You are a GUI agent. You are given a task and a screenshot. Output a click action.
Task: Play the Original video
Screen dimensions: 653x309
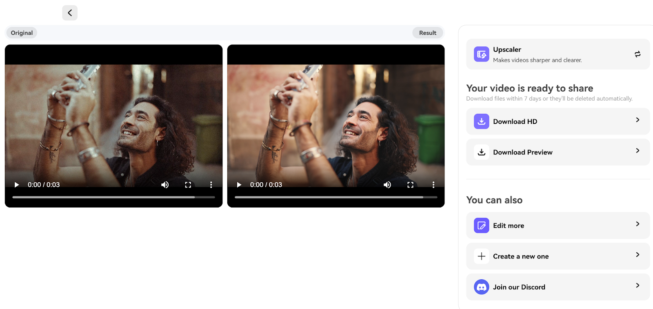click(17, 185)
